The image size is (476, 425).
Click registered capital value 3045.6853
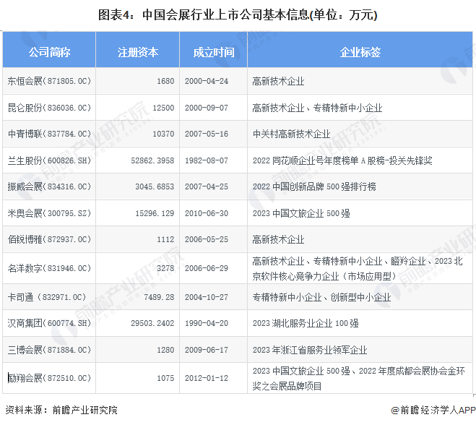(x=155, y=186)
